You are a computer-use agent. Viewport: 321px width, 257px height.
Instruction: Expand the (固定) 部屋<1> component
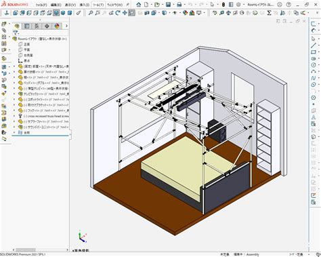[x=14, y=66]
